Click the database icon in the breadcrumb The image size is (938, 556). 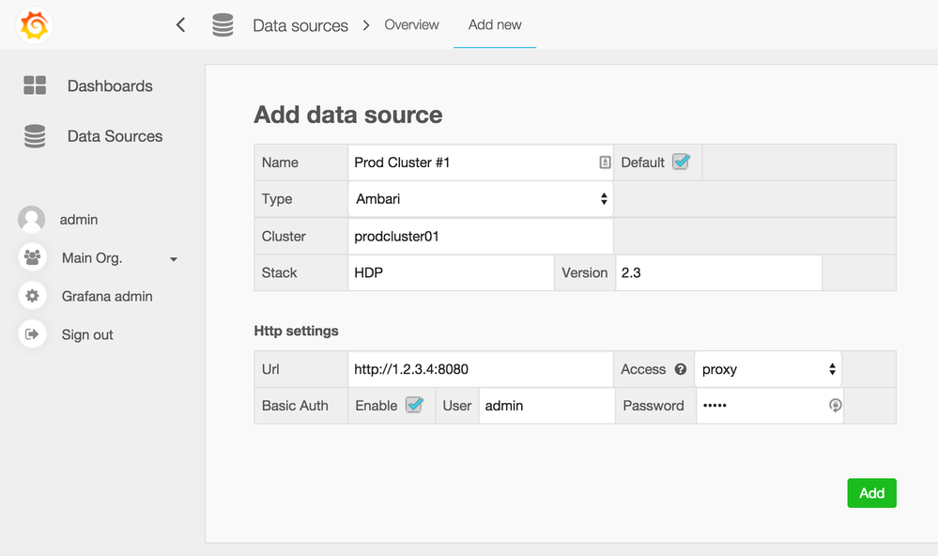223,24
